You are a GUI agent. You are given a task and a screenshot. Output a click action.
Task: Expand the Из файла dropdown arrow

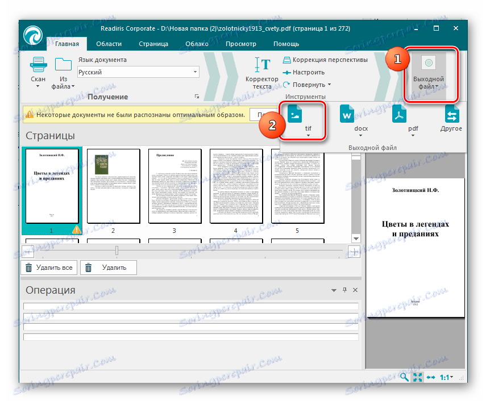pyautogui.click(x=73, y=86)
